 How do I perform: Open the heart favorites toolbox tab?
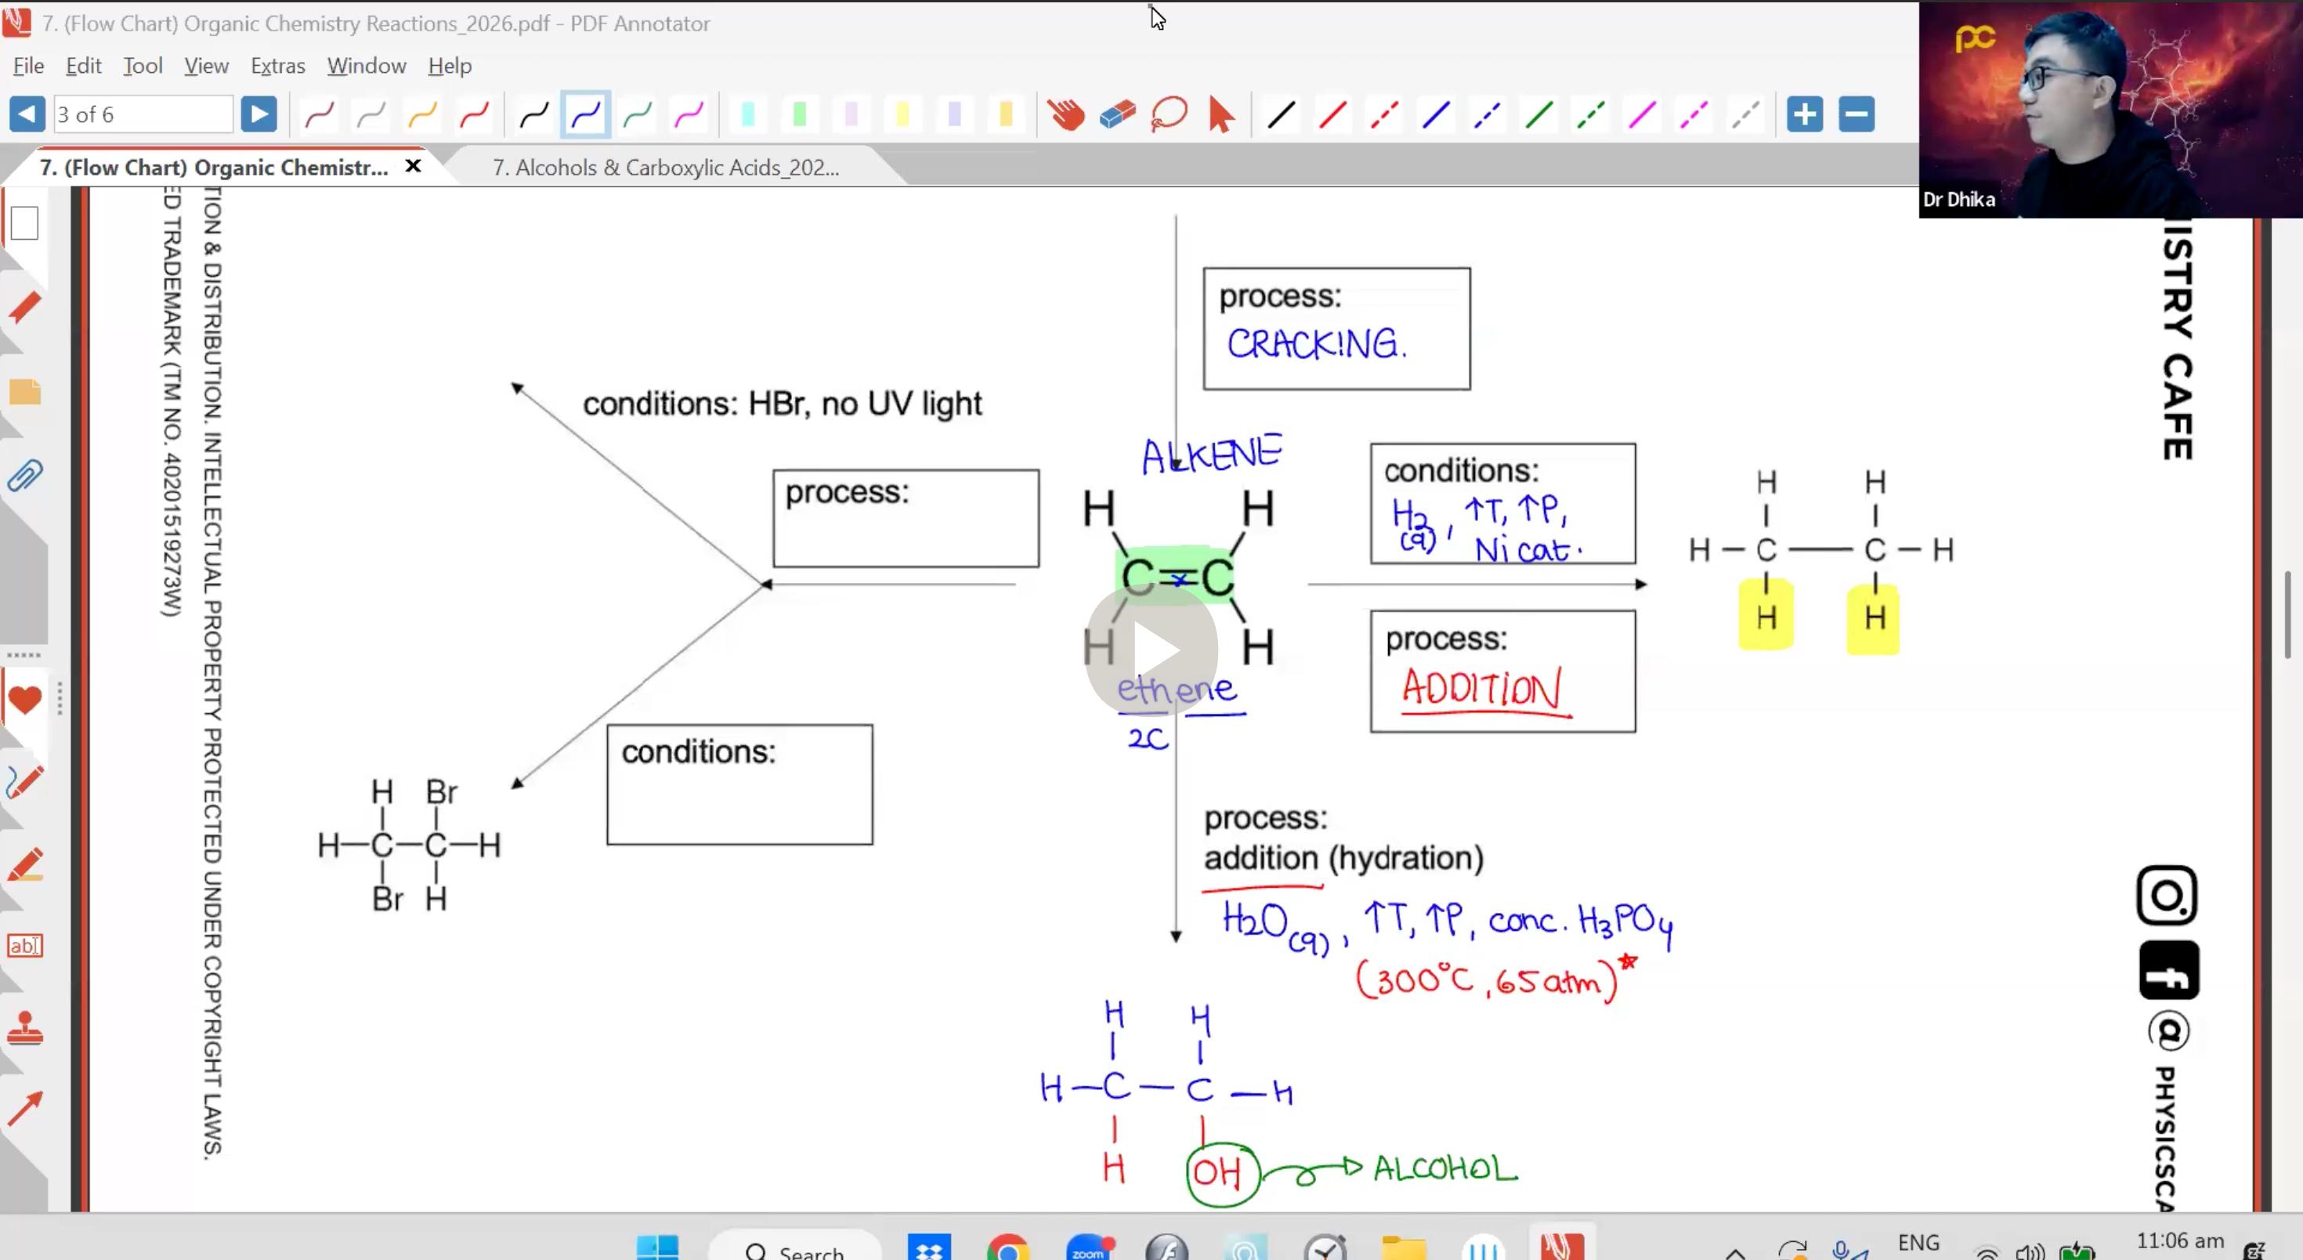tap(24, 701)
